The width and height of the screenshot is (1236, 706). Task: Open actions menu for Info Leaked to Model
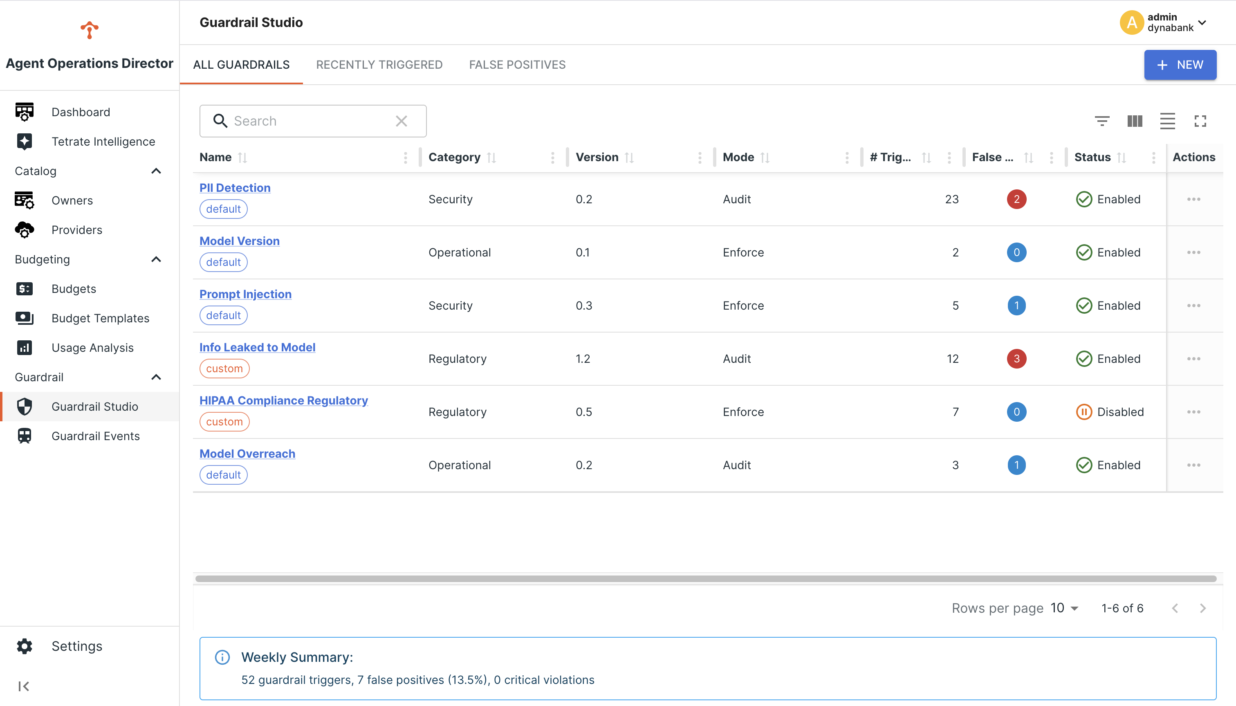click(1193, 359)
